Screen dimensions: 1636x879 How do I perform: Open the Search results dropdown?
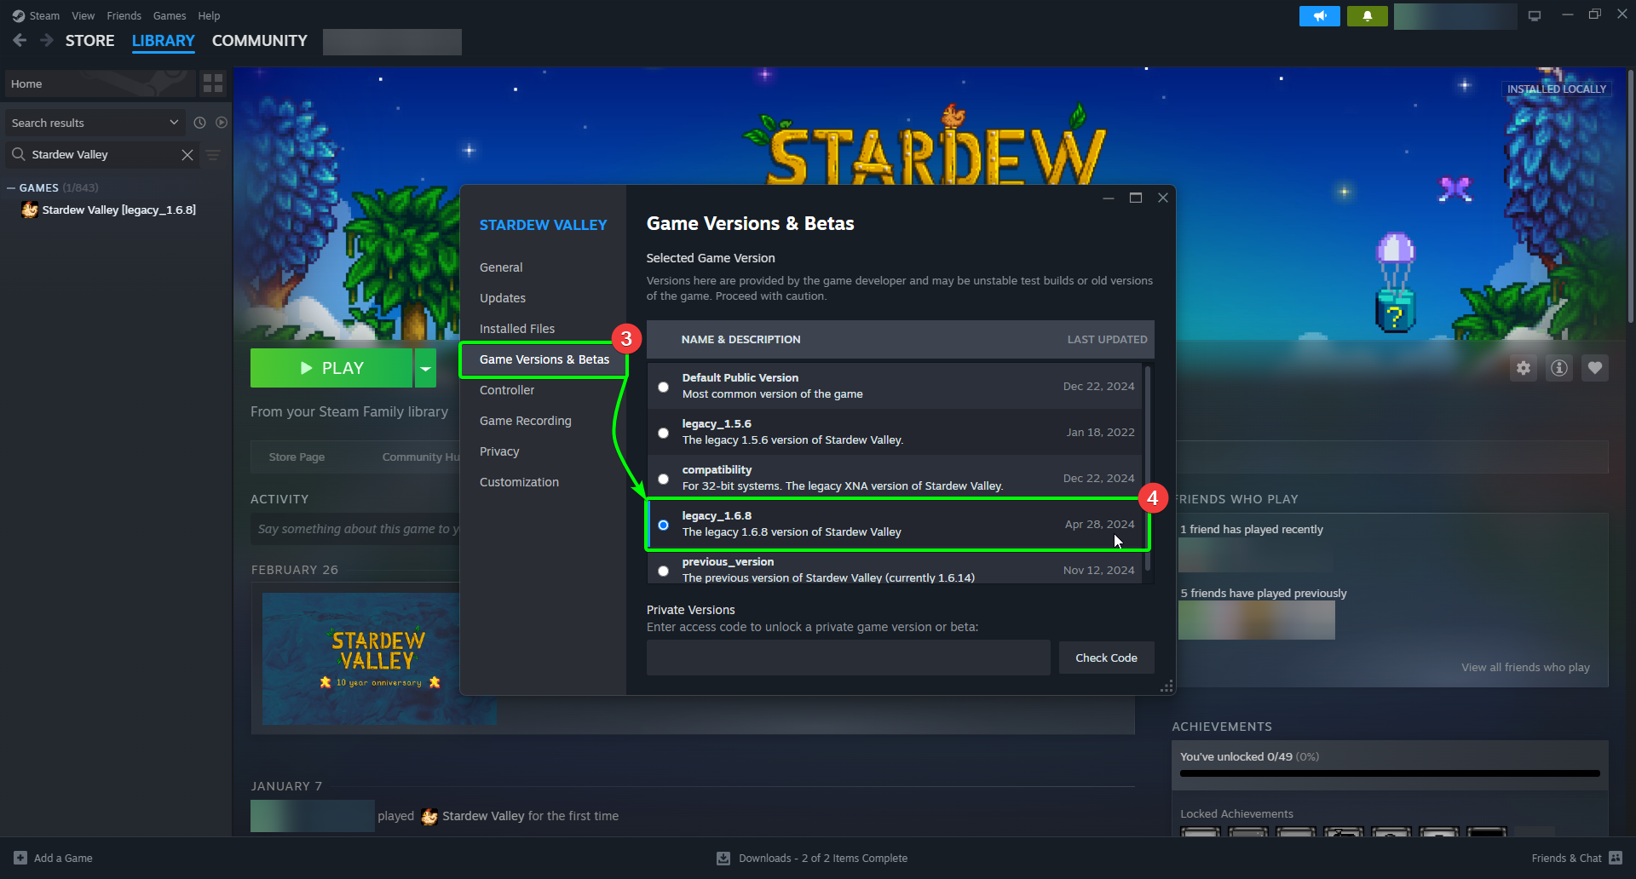173,122
